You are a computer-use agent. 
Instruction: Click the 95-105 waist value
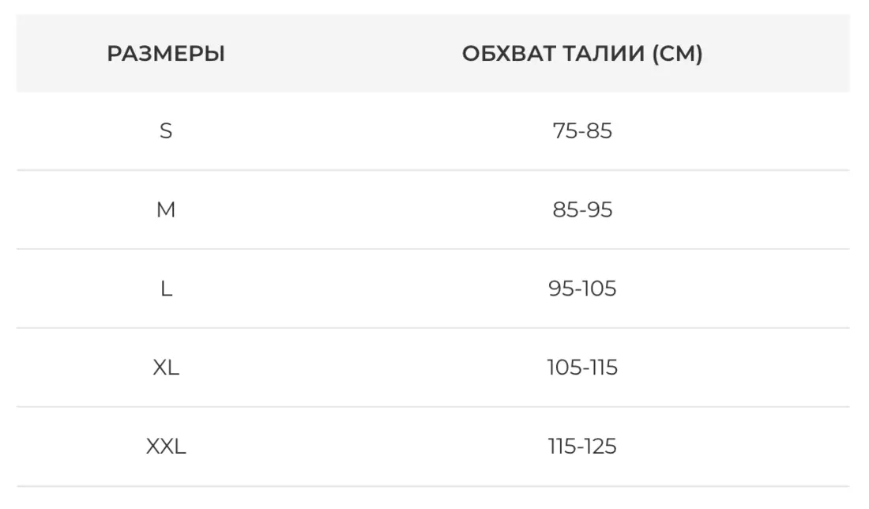point(582,288)
